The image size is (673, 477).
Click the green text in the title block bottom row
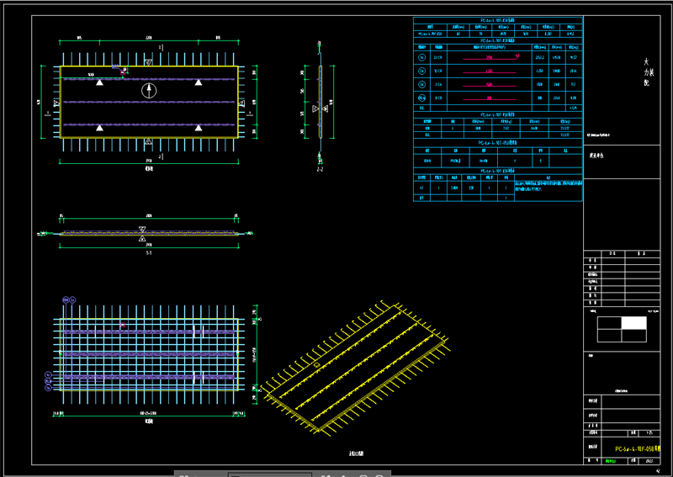point(610,461)
